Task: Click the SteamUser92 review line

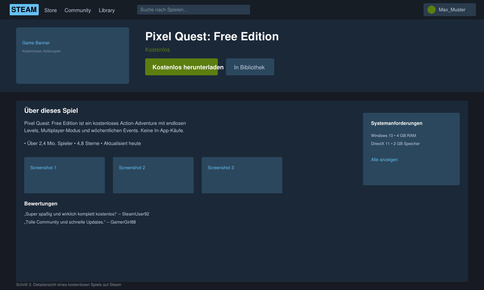Action: (x=87, y=214)
